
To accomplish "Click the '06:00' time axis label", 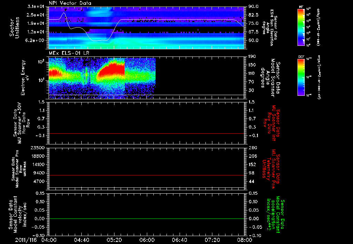I will pos(147,240).
